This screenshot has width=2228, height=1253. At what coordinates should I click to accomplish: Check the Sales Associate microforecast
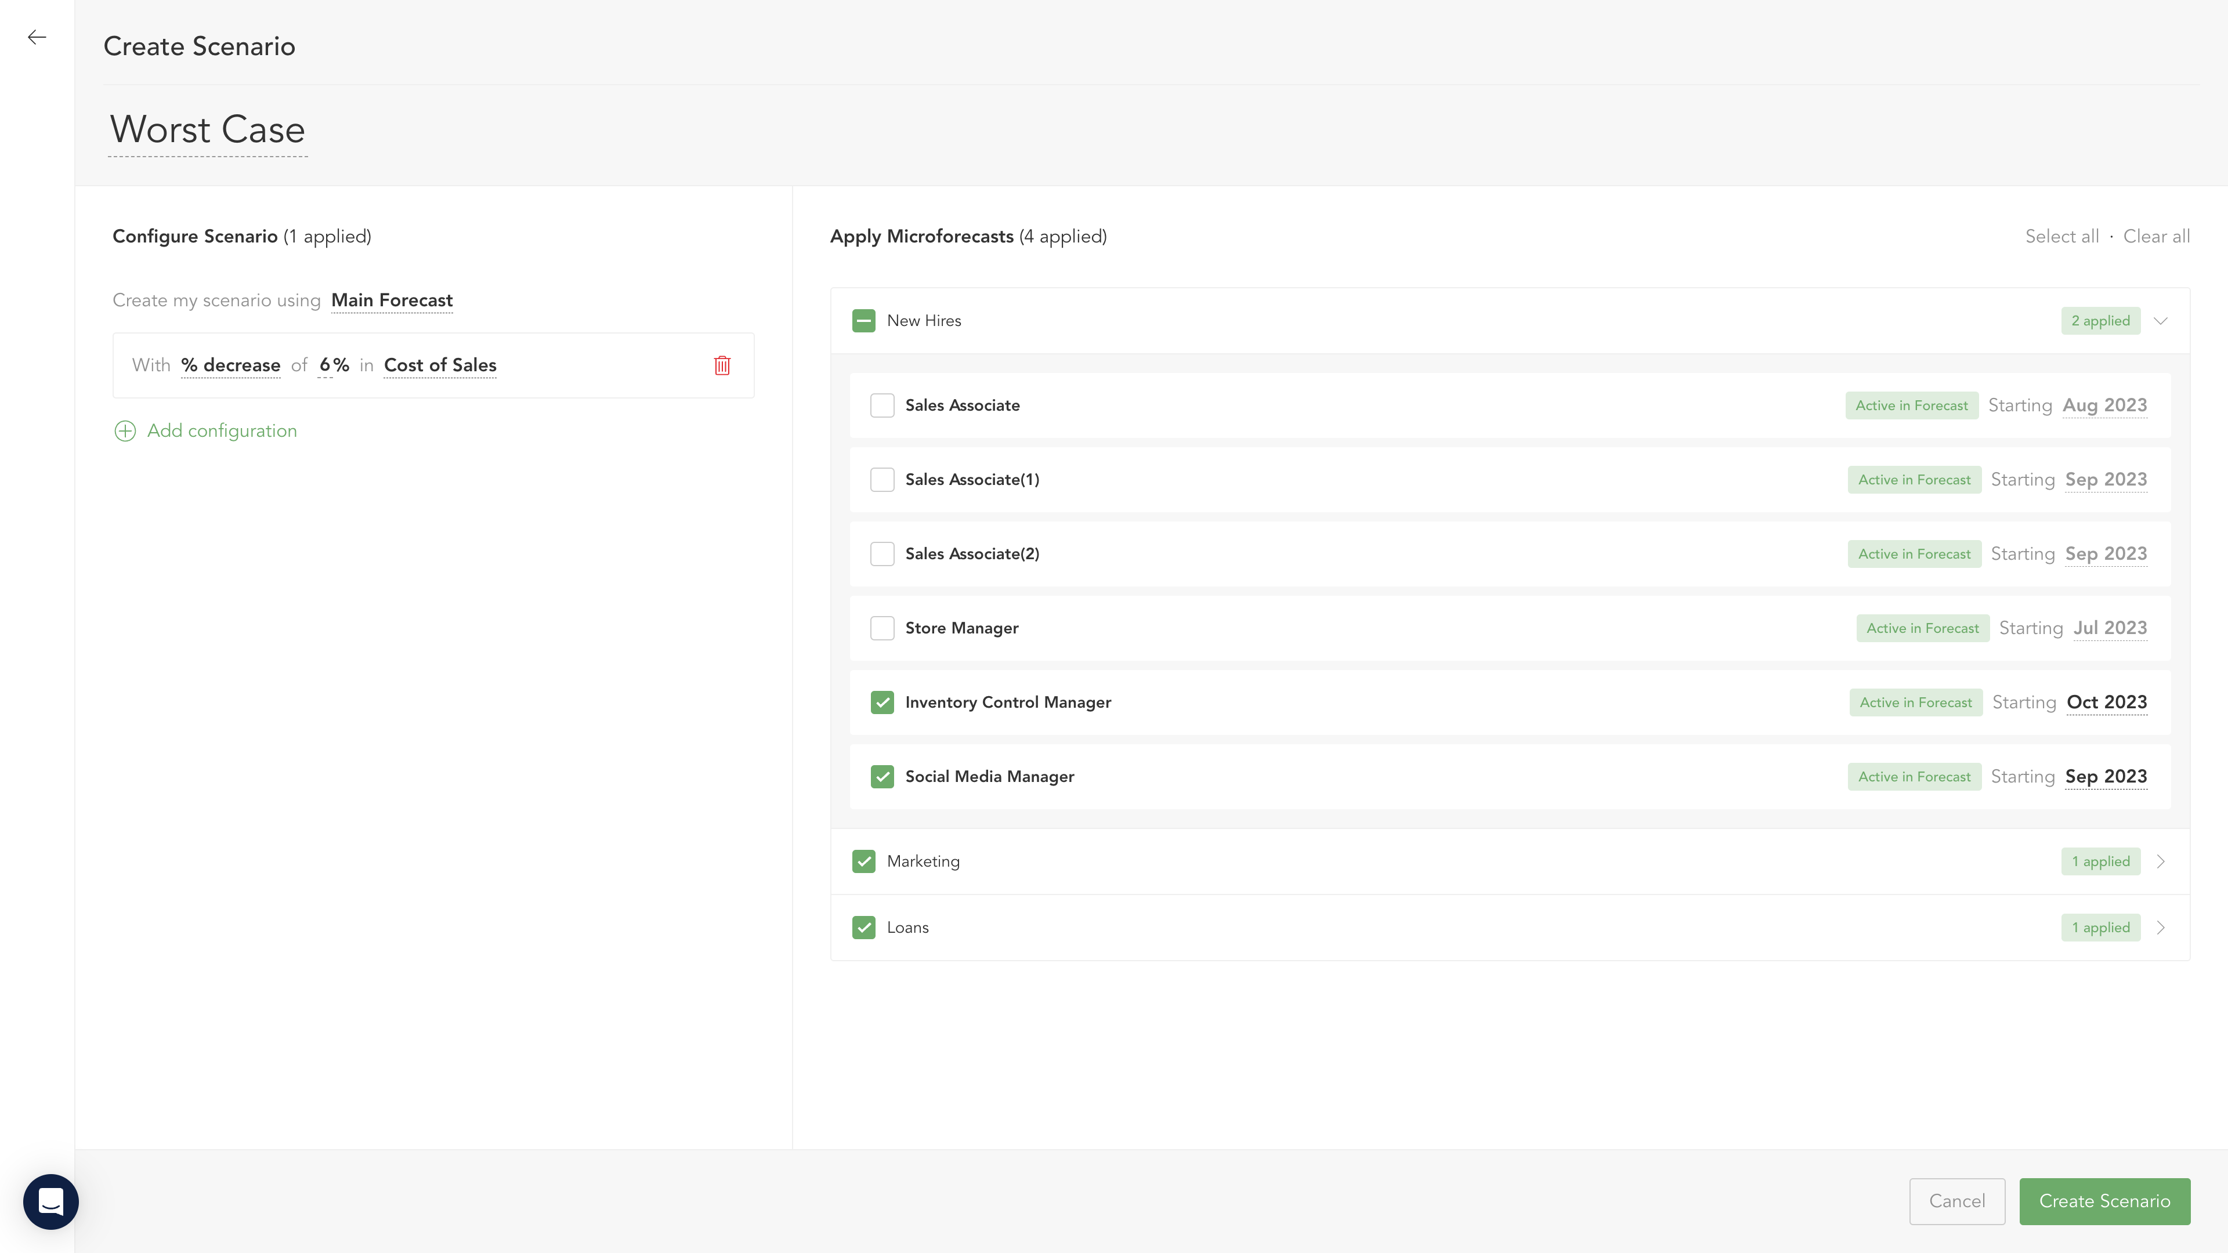(882, 405)
